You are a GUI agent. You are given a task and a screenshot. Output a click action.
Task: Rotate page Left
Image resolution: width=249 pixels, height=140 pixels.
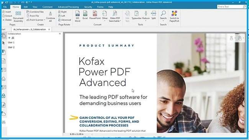[x=62, y=16]
